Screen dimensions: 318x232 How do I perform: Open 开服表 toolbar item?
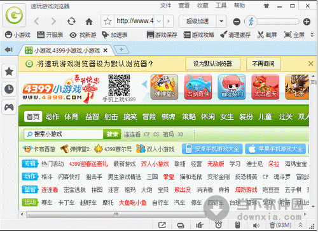[x=50, y=35]
